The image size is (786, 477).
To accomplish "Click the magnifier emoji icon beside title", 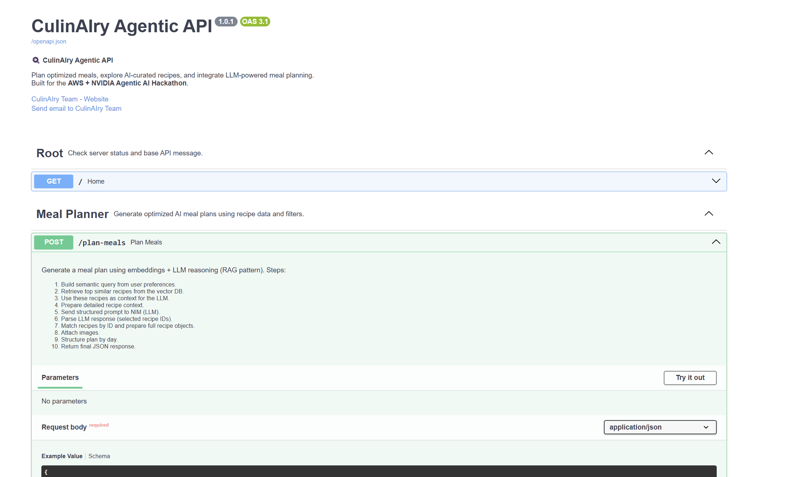I will click(36, 60).
